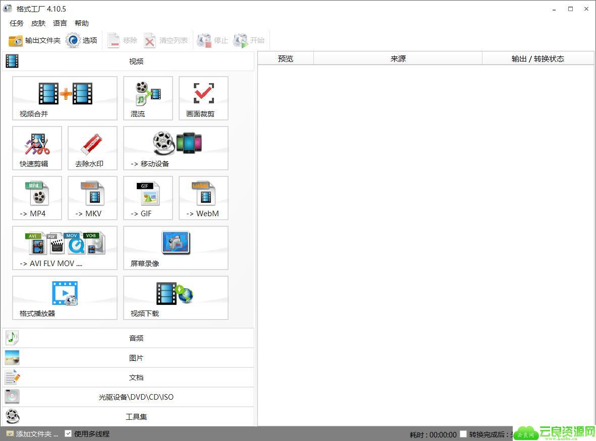Choose the -> MP4 conversion icon

[37, 198]
